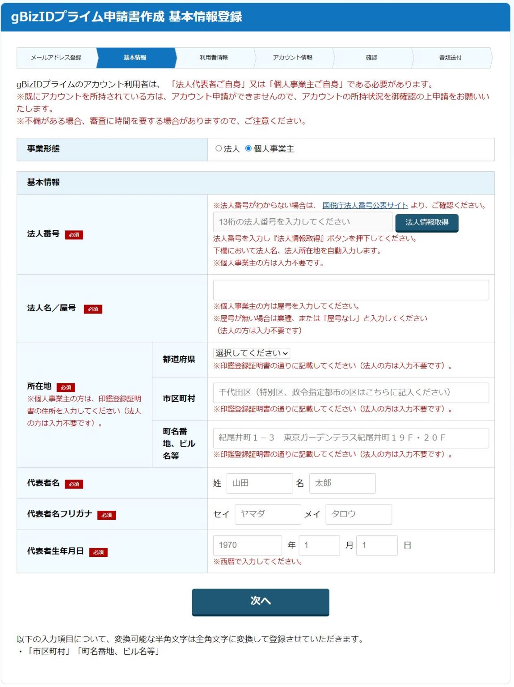Image resolution: width=514 pixels, height=687 pixels.
Task: Select the 法人 radio button
Action: pyautogui.click(x=218, y=150)
